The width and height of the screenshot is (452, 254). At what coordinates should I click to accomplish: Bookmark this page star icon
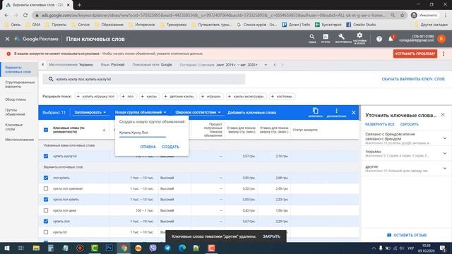click(402, 15)
